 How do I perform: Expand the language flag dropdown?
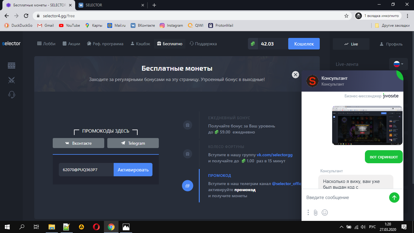point(398,64)
